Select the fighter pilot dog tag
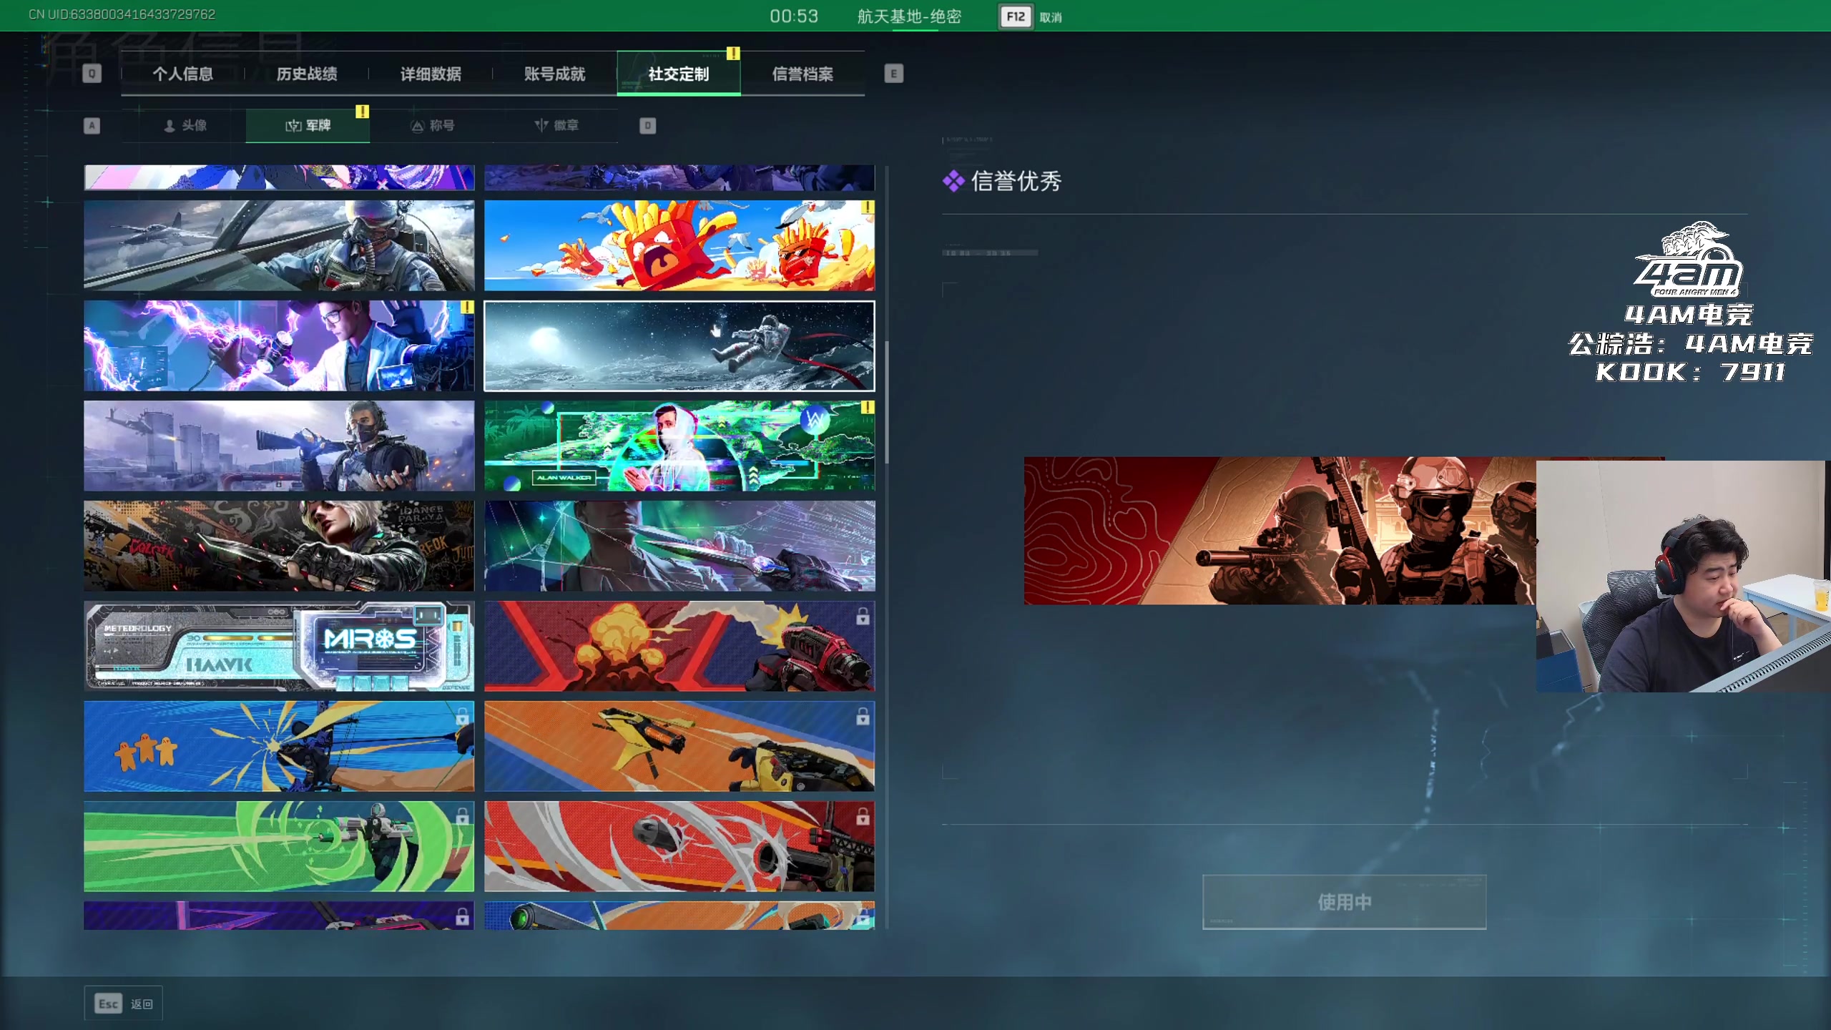 point(279,245)
